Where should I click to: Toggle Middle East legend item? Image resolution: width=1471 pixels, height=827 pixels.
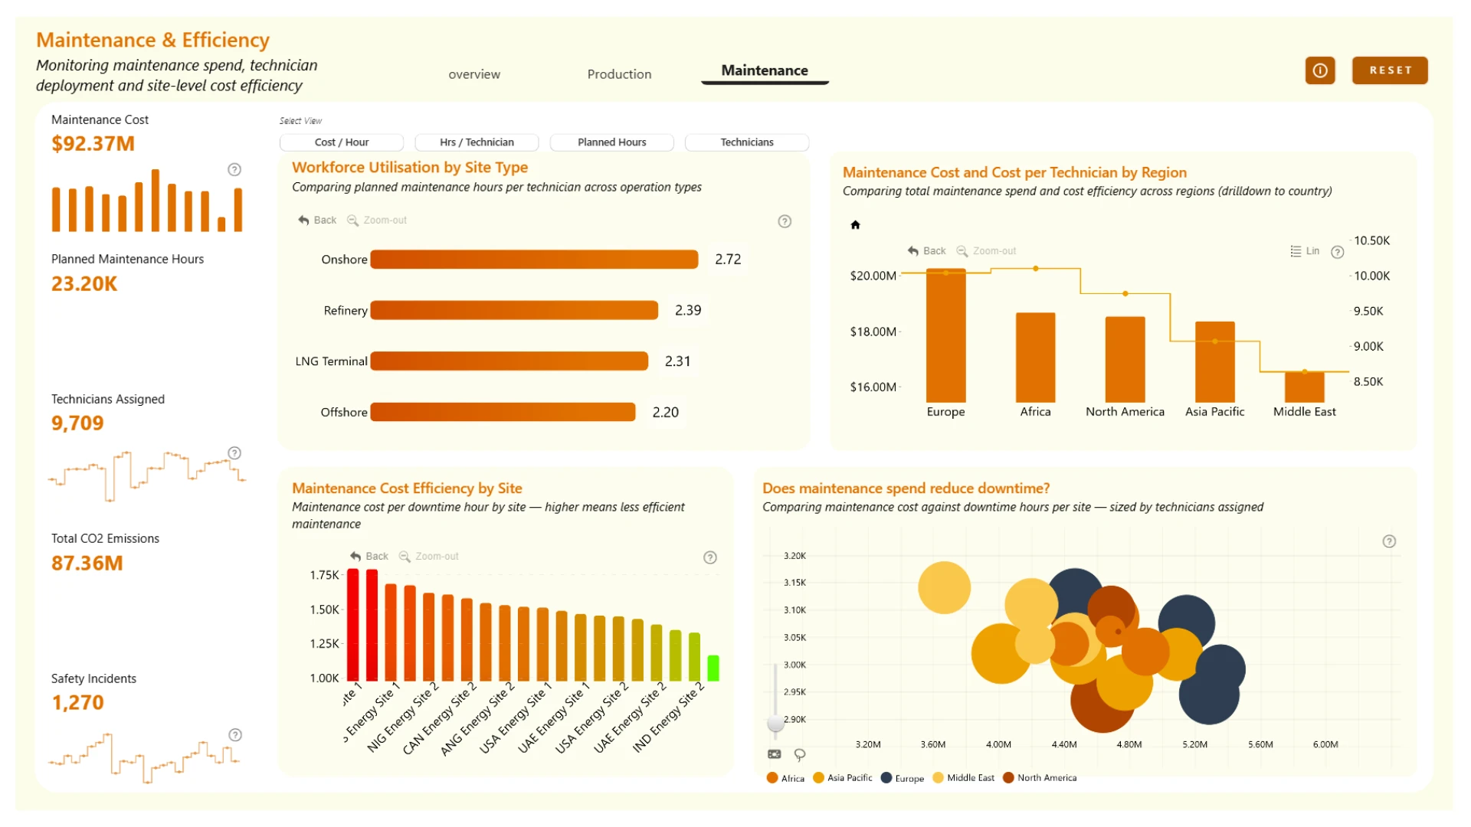coord(964,778)
